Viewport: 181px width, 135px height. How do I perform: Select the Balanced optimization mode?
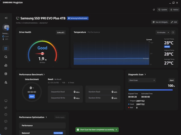coord(42,133)
